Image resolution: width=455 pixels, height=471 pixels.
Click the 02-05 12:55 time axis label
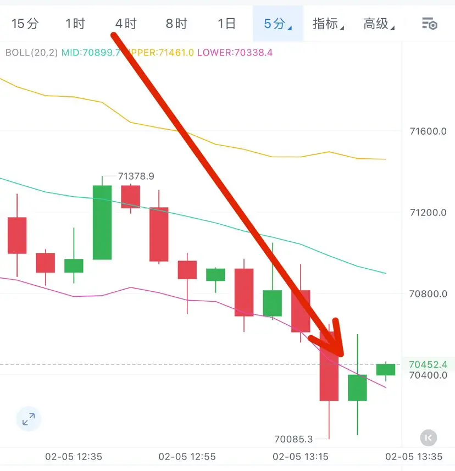187,457
